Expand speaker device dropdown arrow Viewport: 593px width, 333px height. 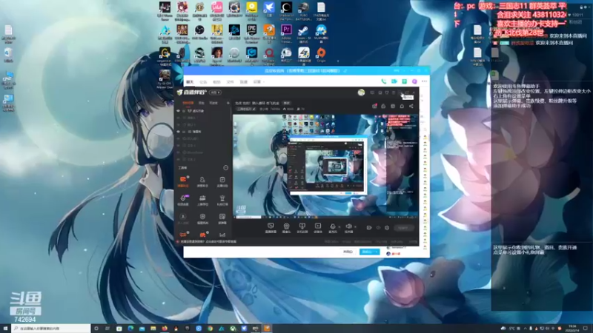[355, 227]
